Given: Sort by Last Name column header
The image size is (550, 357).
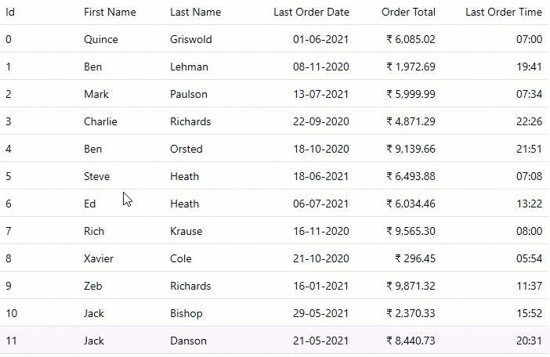Looking at the screenshot, I should (195, 12).
